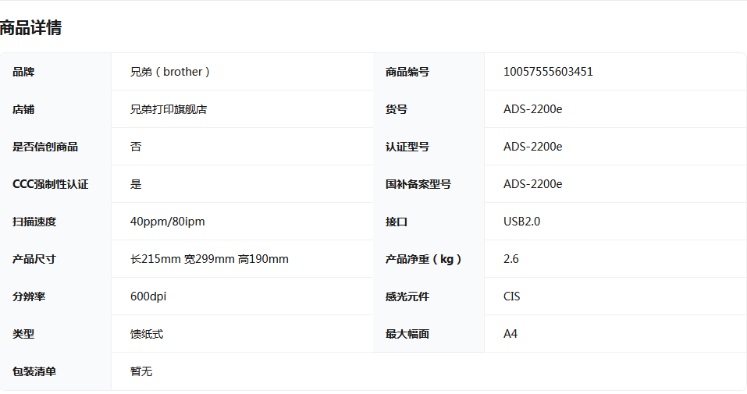Click the USB2.0 interface value
This screenshot has width=747, height=394.
pyautogui.click(x=521, y=222)
